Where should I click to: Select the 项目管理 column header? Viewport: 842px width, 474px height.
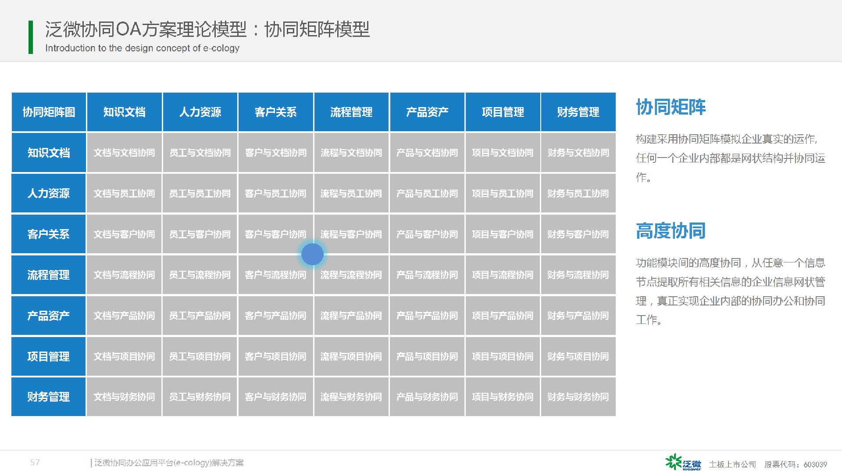(x=503, y=112)
